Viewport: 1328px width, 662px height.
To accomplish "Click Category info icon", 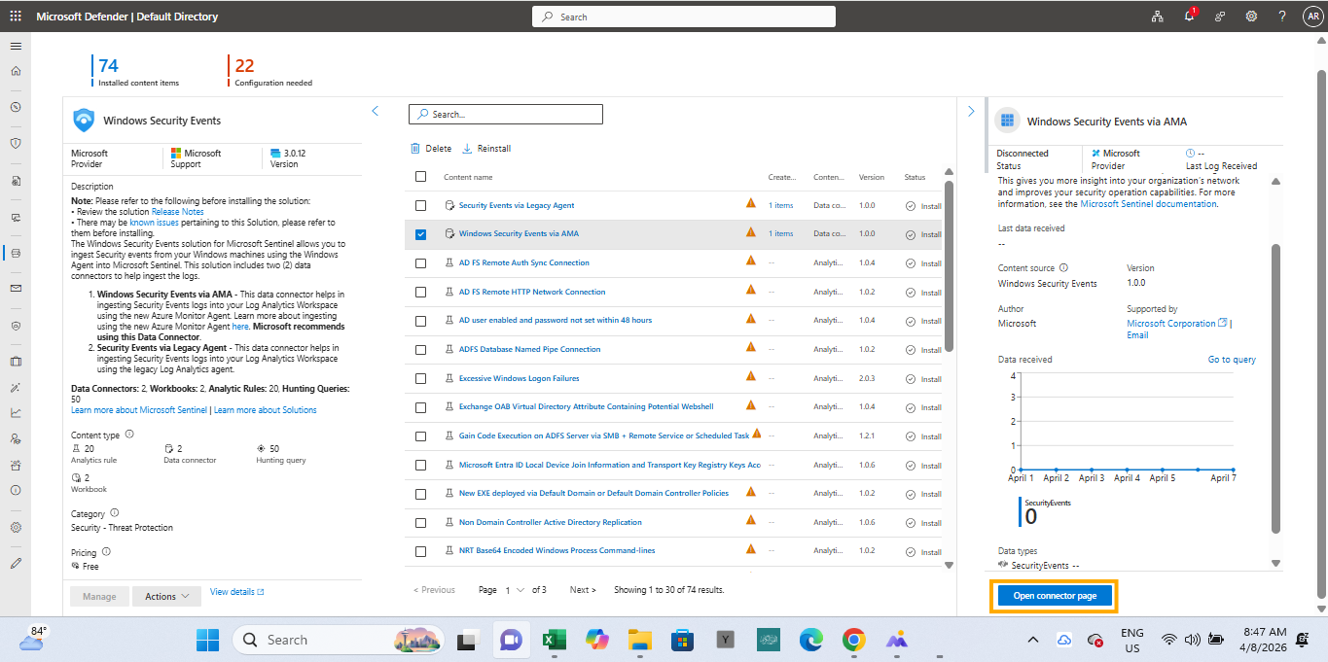I will (x=115, y=512).
